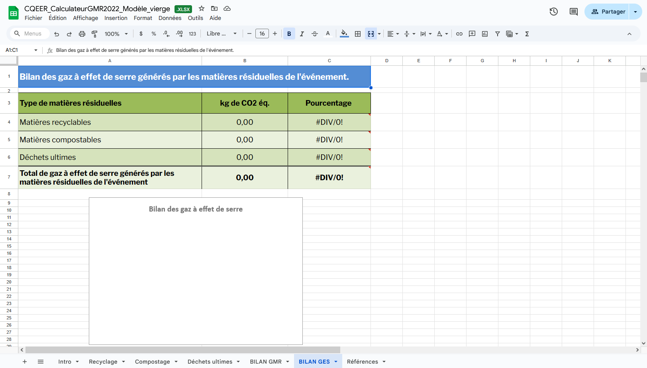Open filter views table dropdown
Screen dimensions: 647x368
tap(512, 34)
